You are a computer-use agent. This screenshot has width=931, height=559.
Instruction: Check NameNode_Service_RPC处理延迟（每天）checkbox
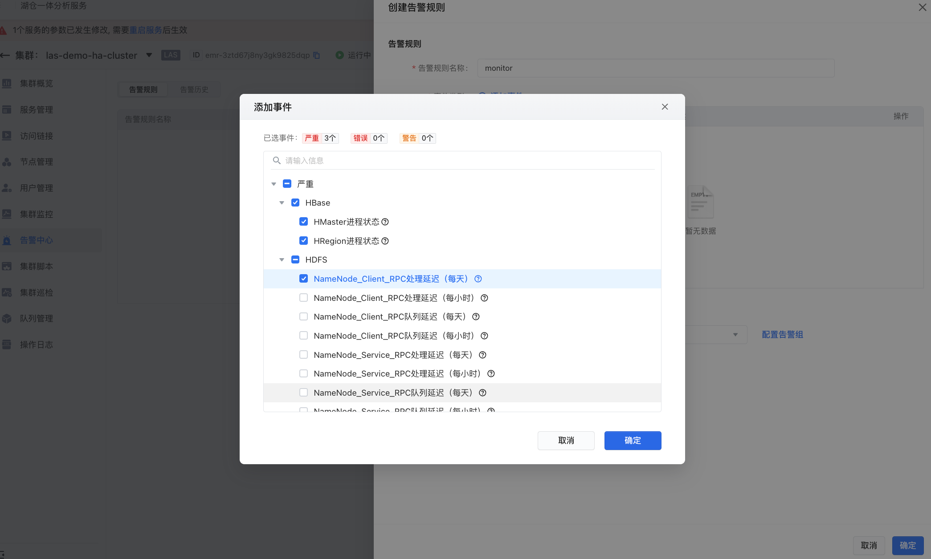point(303,355)
